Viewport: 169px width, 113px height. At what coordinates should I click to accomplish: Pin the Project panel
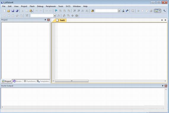(x=45, y=20)
